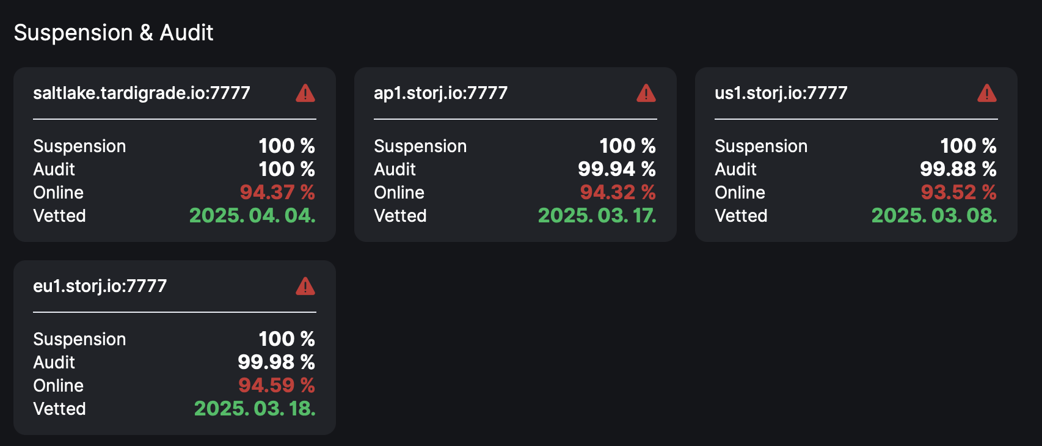Screen dimensions: 1042x446
Task: Select the eu1.storj.io:7777 satellite title
Action: coord(100,286)
